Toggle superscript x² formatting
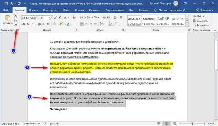Image resolution: width=218 pixels, height=126 pixels. (x=48, y=24)
